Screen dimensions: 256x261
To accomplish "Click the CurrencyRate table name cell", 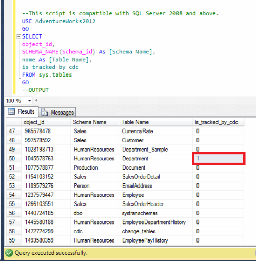I will pyautogui.click(x=155, y=131).
